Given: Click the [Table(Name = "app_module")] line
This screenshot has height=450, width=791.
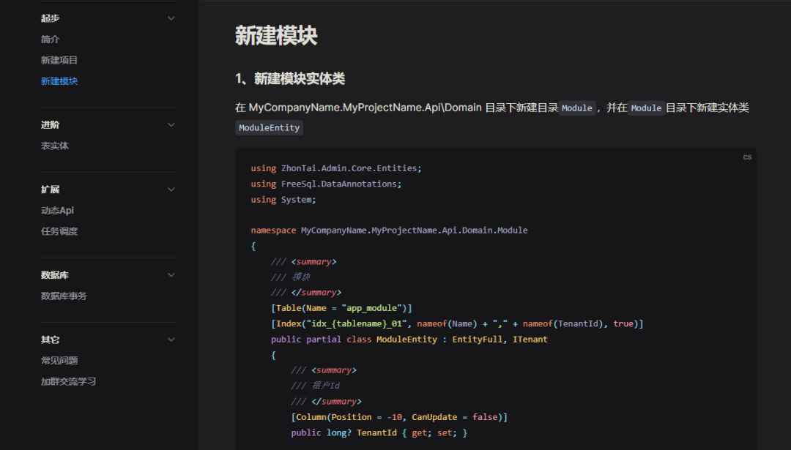Looking at the screenshot, I should coord(341,308).
